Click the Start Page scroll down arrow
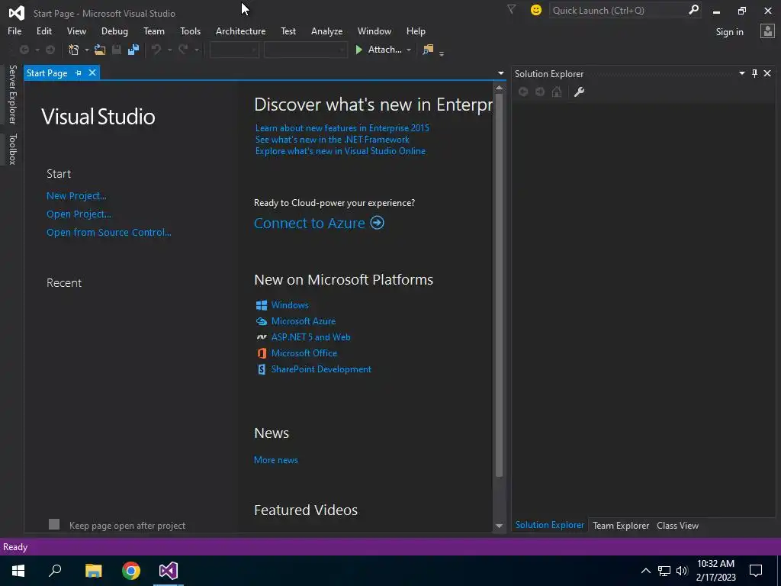Viewport: 781px width, 586px height. coord(499,526)
